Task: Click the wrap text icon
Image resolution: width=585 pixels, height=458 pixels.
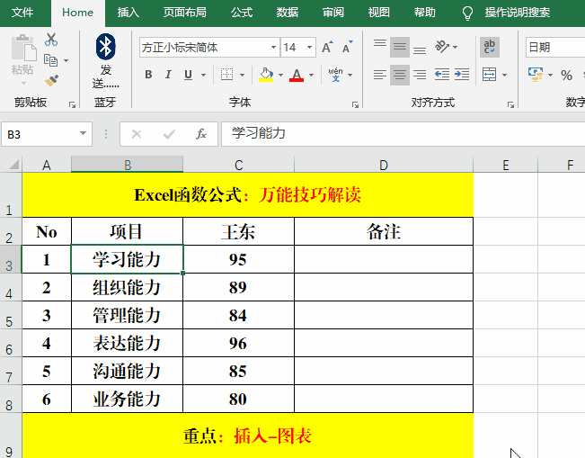Action: [x=489, y=47]
